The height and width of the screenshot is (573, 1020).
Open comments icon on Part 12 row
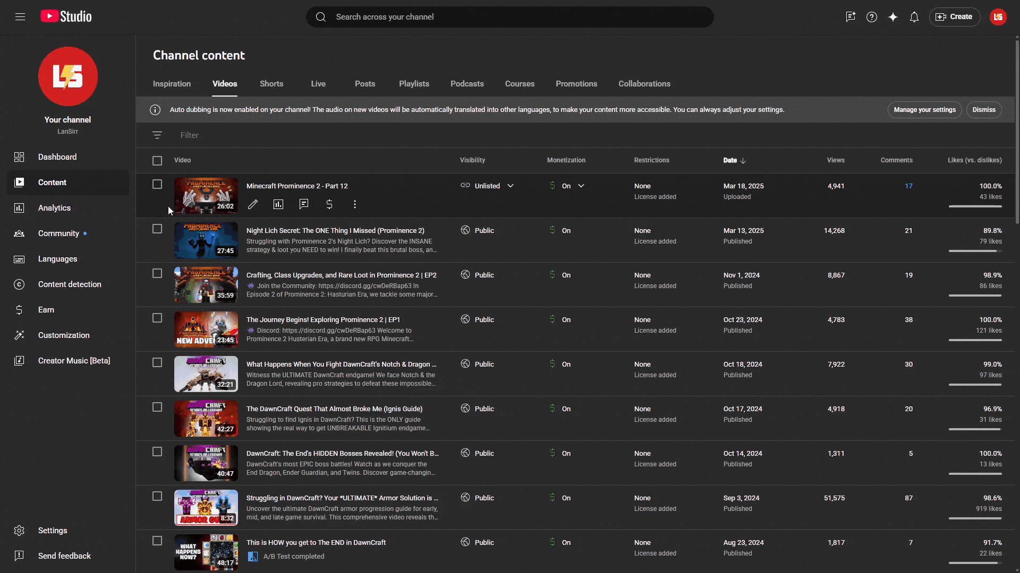[x=304, y=204]
